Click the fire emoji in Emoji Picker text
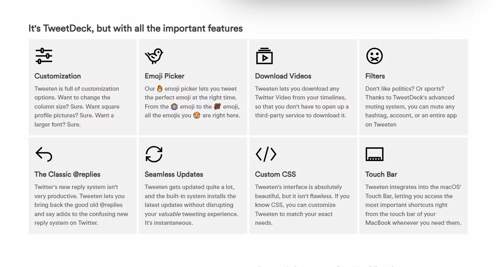Screen dimensions: 498x267 [x=160, y=89]
